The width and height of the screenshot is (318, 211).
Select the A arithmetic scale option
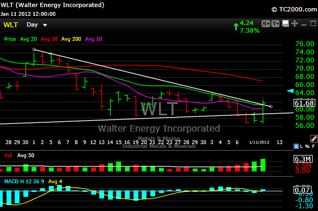296,146
